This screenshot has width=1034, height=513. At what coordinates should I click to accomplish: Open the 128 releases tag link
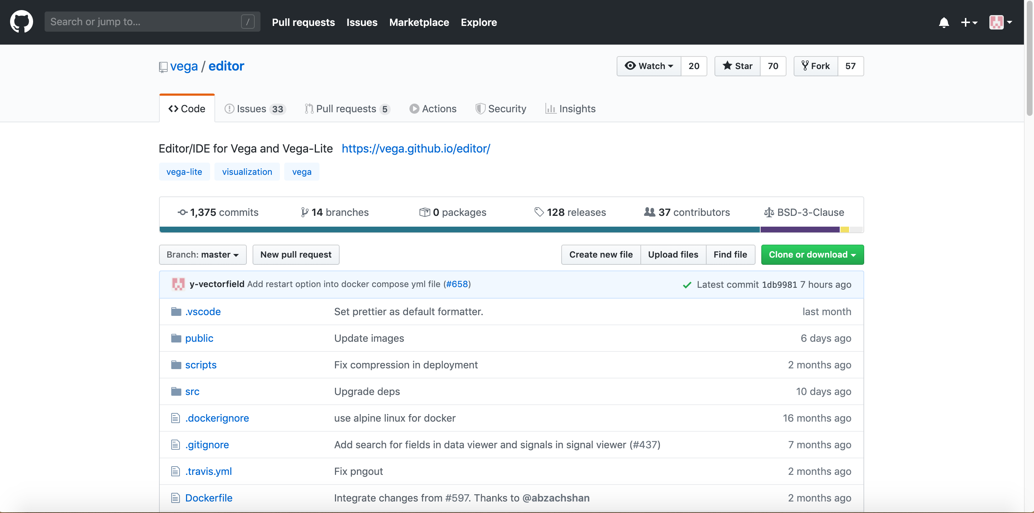[x=570, y=212]
